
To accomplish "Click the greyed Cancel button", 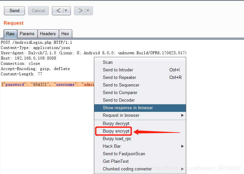I will (38, 11).
